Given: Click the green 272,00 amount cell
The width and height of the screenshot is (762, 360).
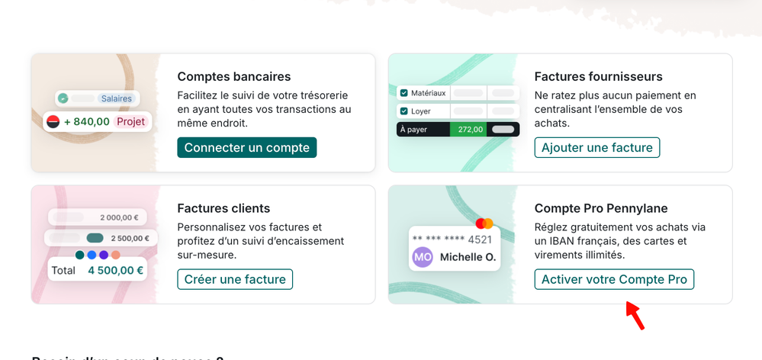Looking at the screenshot, I should (x=470, y=130).
